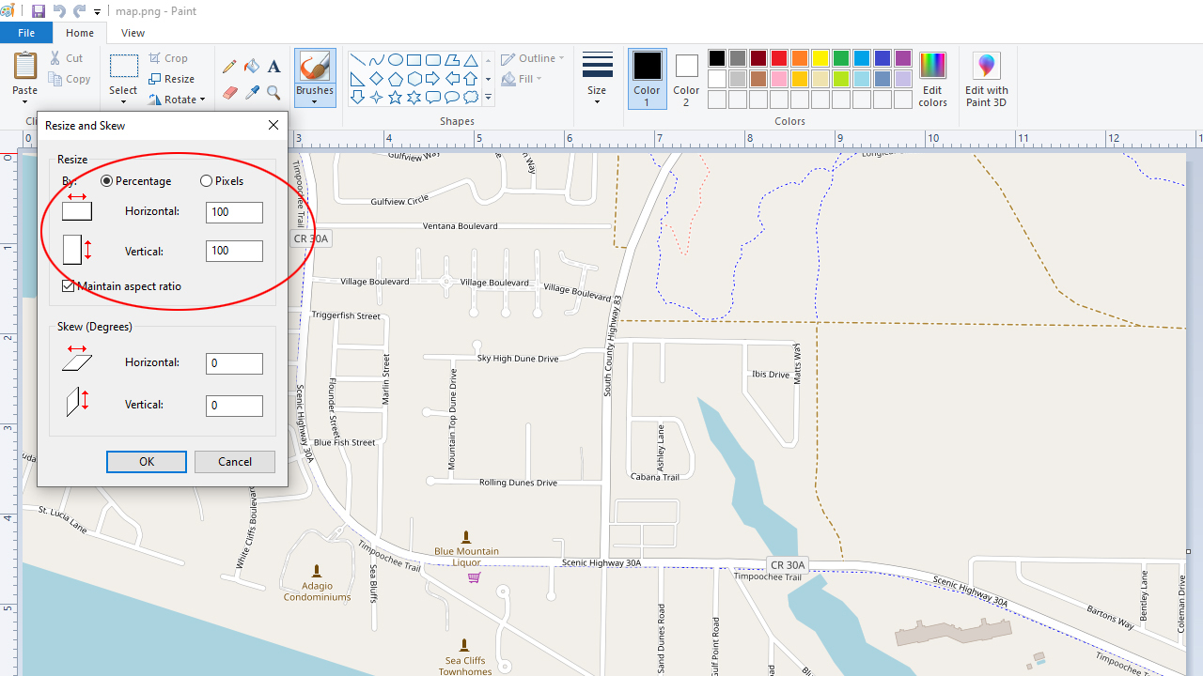Pick the Oval shape
Screen dimensions: 1203x676
pos(396,60)
